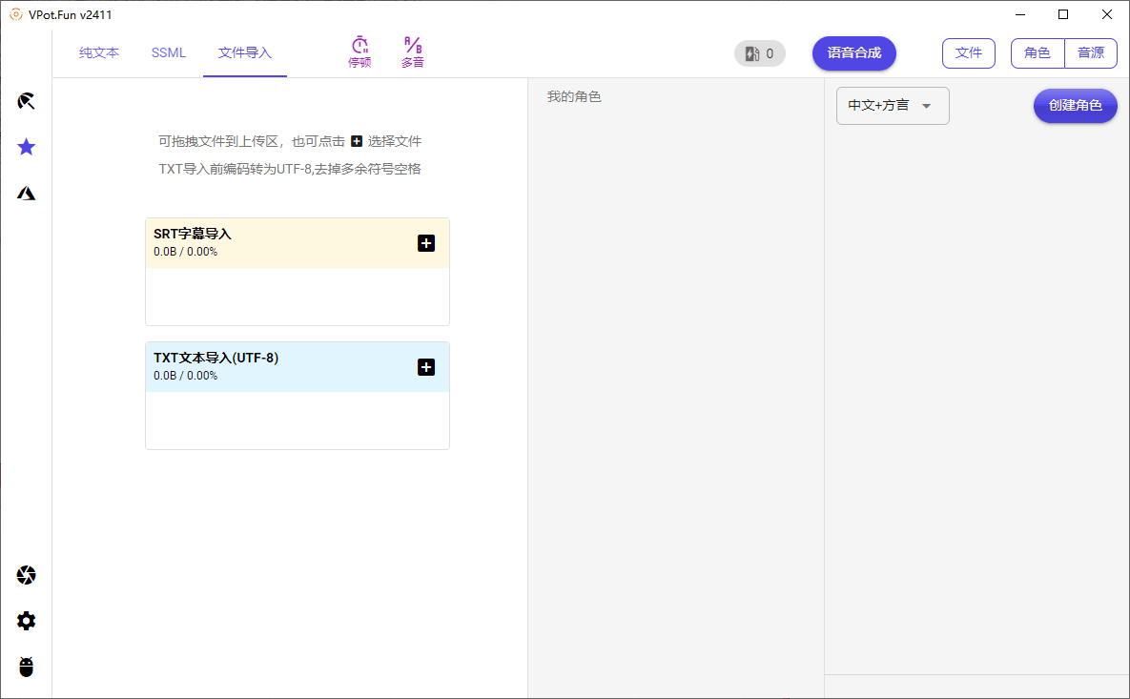The image size is (1130, 699).
Task: Switch to the SSML tab
Action: [169, 53]
